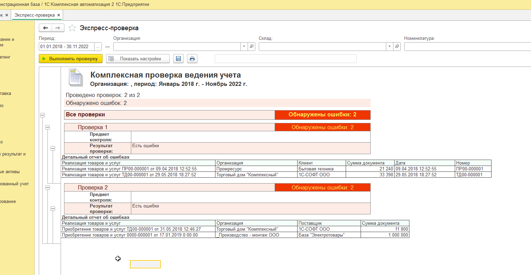Open period selection with the ellipsis button
The width and height of the screenshot is (531, 275).
(98, 46)
